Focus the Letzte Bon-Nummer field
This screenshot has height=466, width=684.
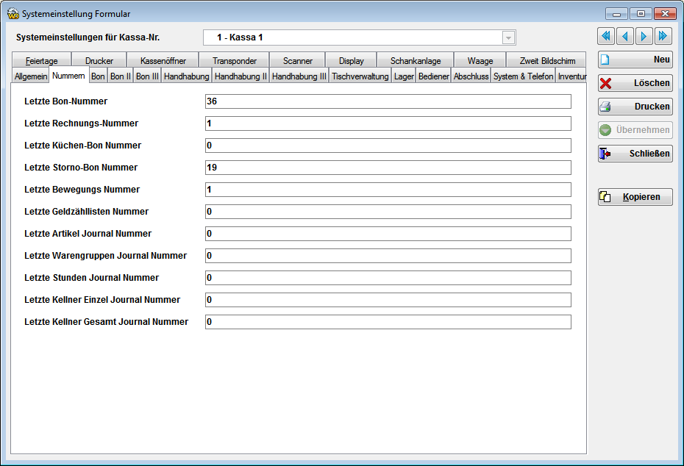(x=388, y=101)
